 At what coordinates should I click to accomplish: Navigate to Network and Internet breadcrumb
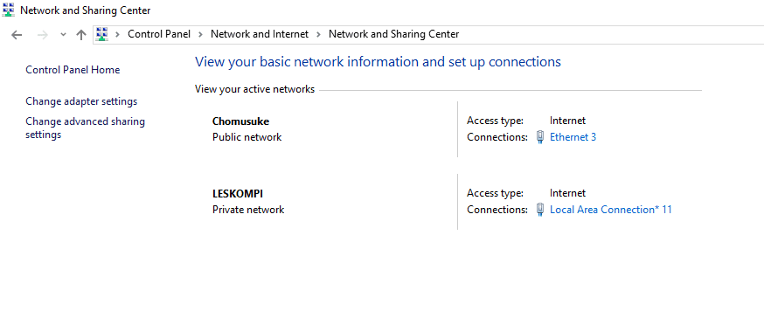coord(260,34)
